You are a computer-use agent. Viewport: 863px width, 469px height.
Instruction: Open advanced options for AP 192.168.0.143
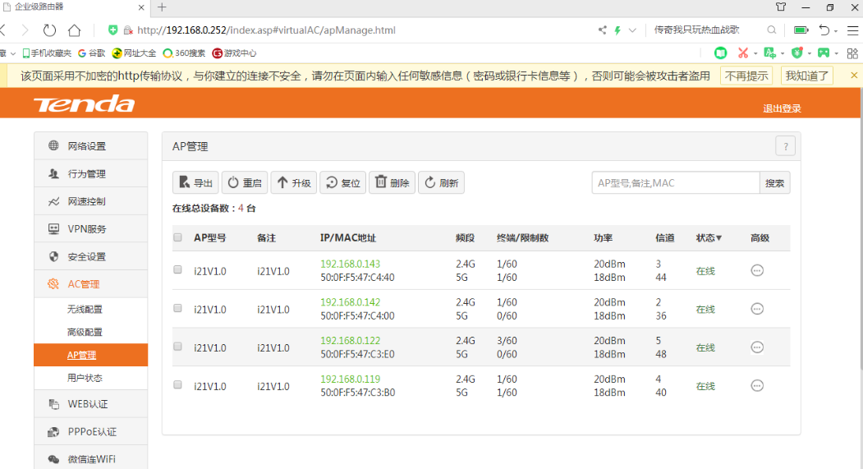(x=757, y=270)
